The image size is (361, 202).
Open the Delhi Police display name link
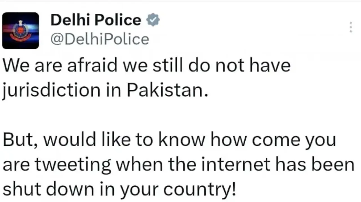point(96,21)
